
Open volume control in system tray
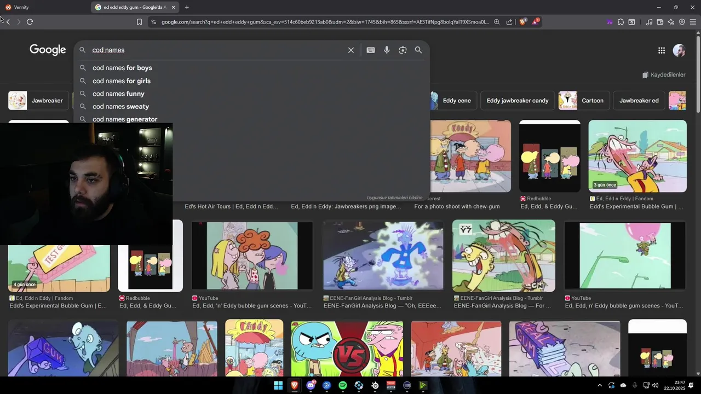(656, 385)
